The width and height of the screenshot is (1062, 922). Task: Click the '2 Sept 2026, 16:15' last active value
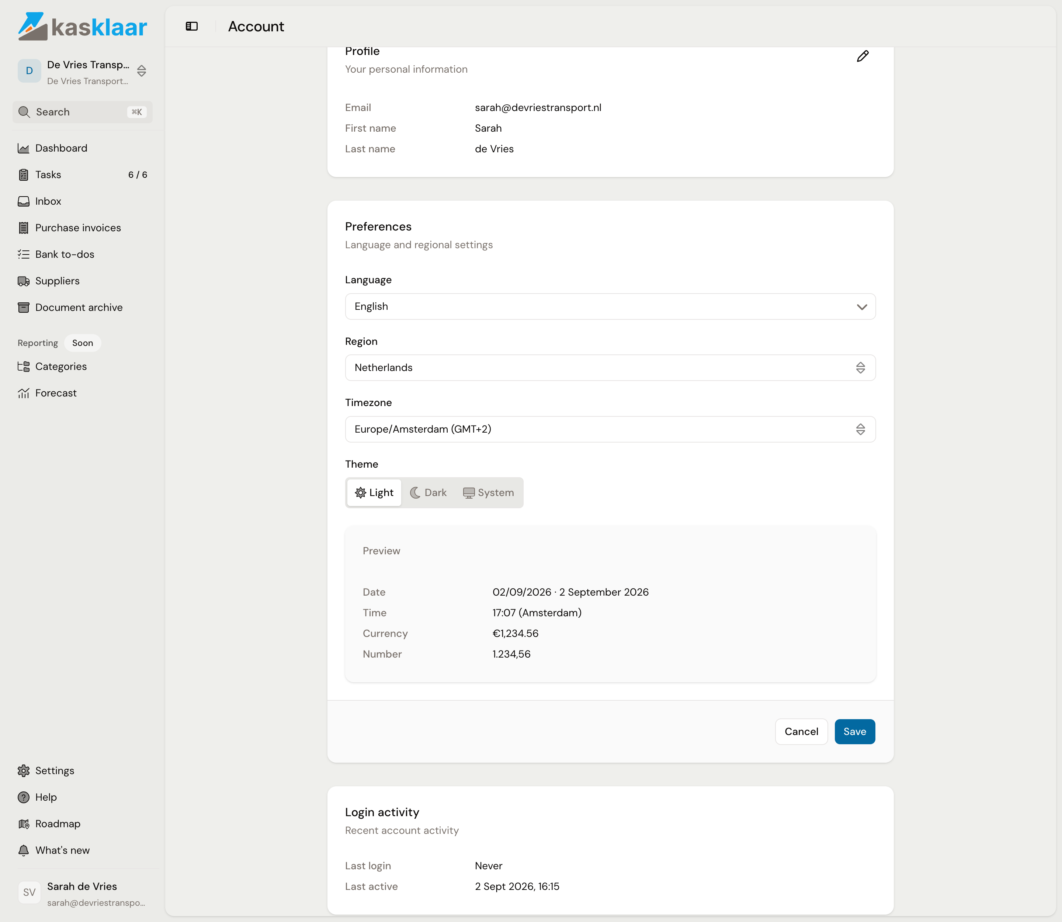[517, 887]
